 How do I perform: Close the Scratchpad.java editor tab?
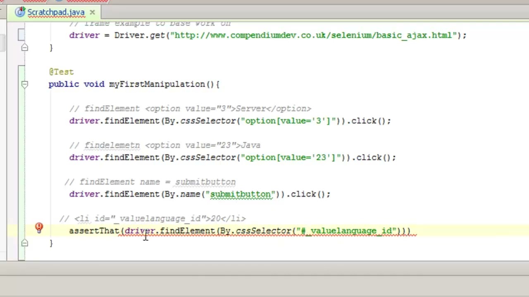(x=92, y=12)
